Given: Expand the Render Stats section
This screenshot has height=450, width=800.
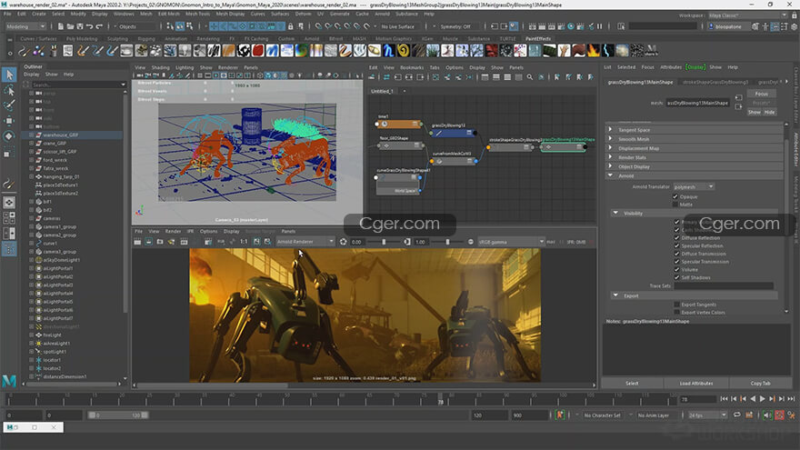Looking at the screenshot, I should [x=695, y=157].
